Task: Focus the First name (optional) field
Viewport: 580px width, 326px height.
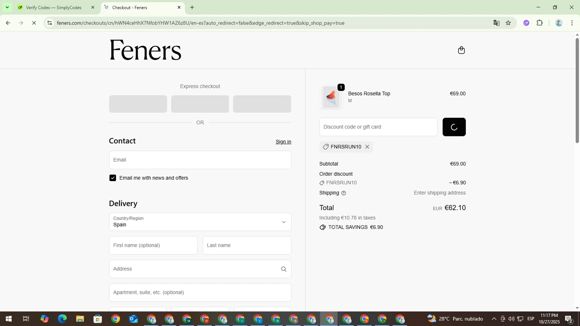Action: click(x=153, y=245)
